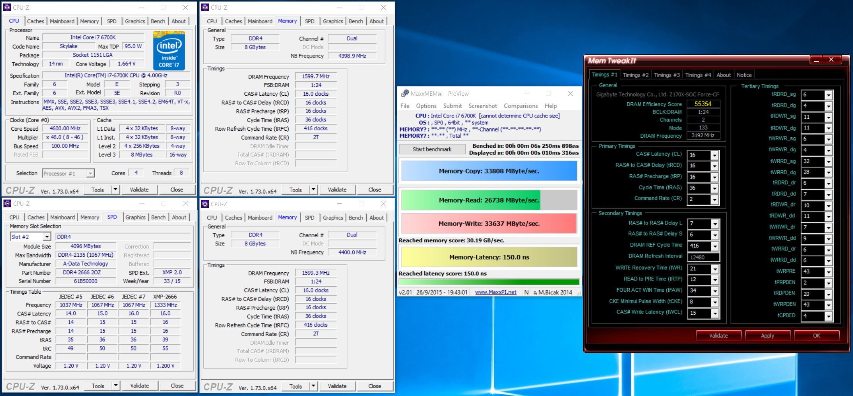Click the Memory-Latency result bar

489,257
